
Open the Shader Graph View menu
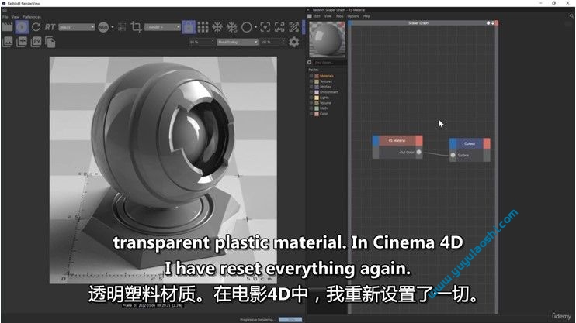tap(328, 16)
